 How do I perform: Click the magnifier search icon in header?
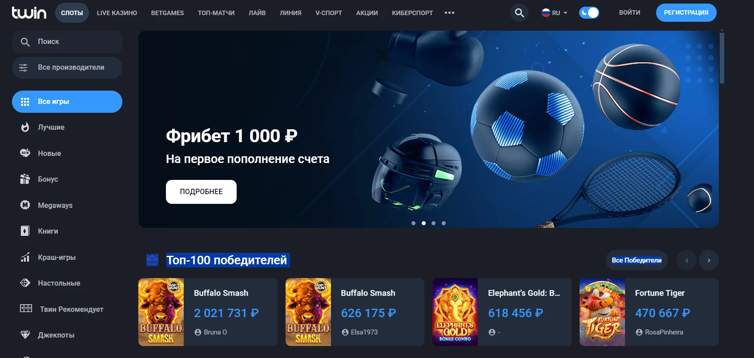[519, 13]
